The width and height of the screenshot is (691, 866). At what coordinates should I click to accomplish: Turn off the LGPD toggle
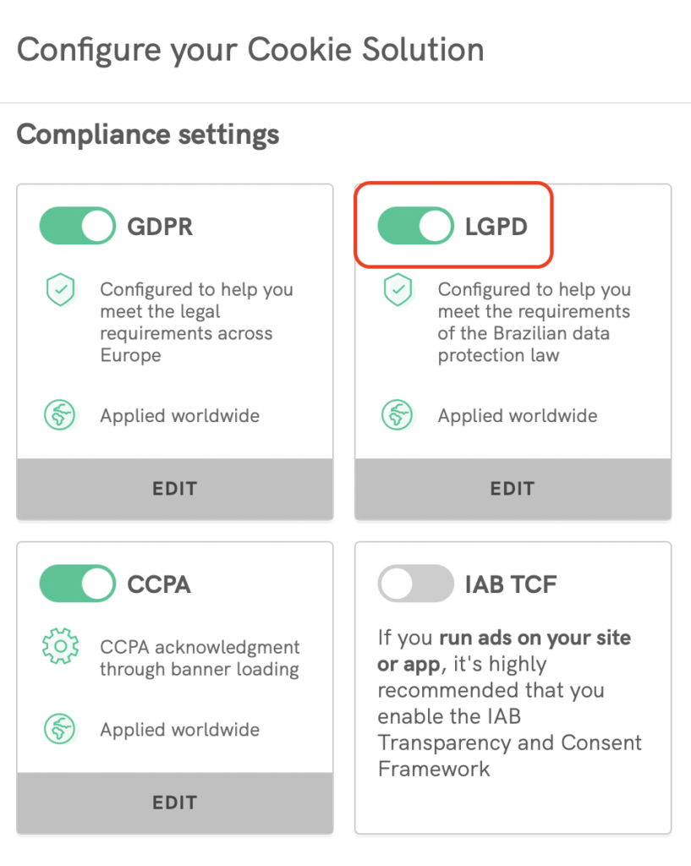414,227
